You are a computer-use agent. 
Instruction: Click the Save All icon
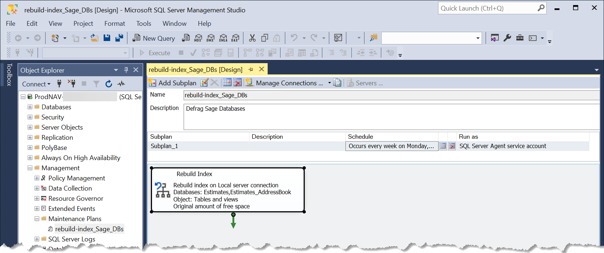click(119, 38)
